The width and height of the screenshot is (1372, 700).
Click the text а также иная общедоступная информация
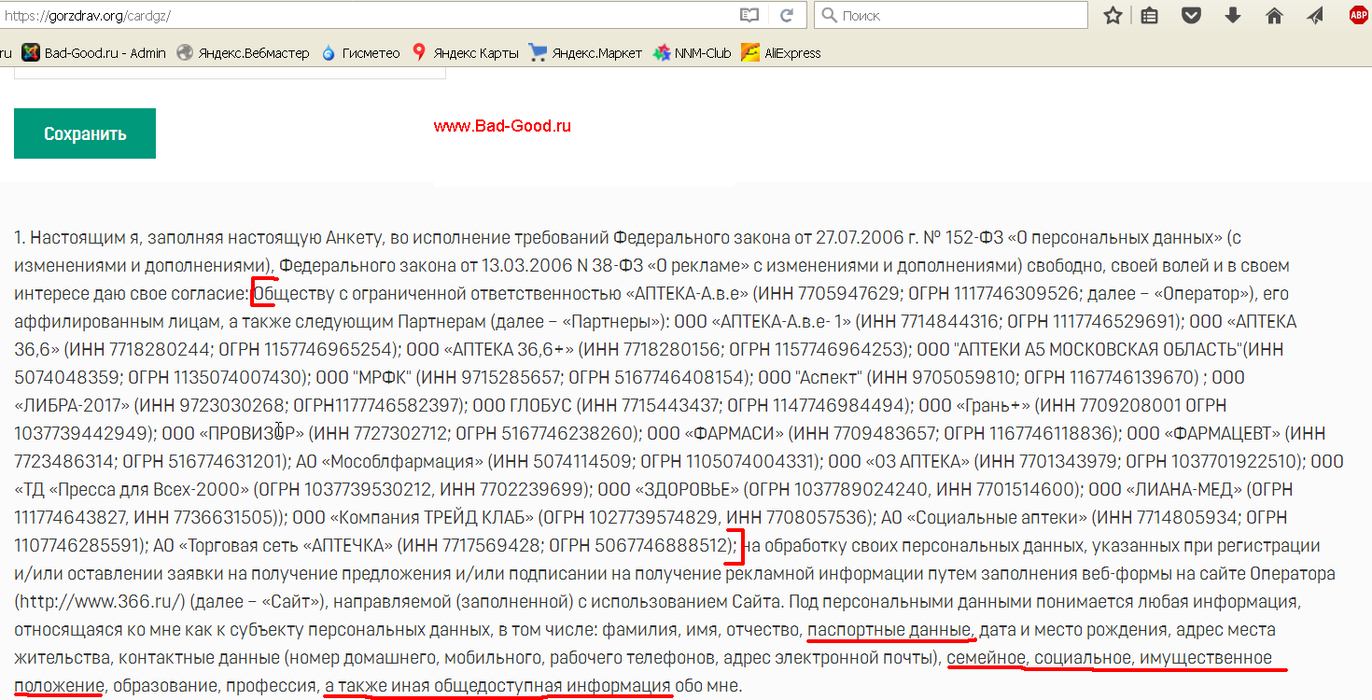pos(497,685)
